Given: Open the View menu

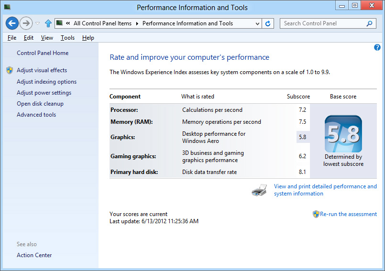Looking at the screenshot, I should (47, 38).
